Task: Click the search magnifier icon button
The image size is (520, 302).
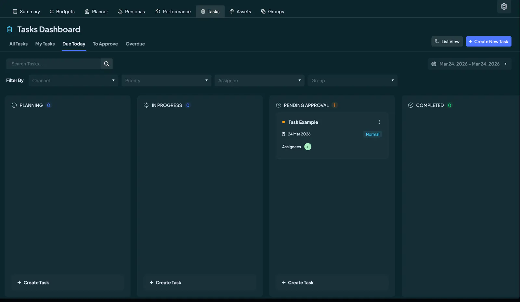Action: (x=107, y=64)
